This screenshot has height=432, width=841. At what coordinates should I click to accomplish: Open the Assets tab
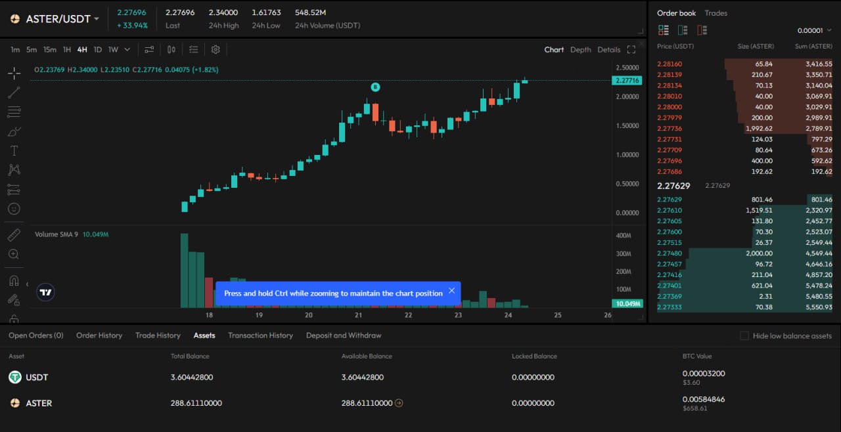204,335
